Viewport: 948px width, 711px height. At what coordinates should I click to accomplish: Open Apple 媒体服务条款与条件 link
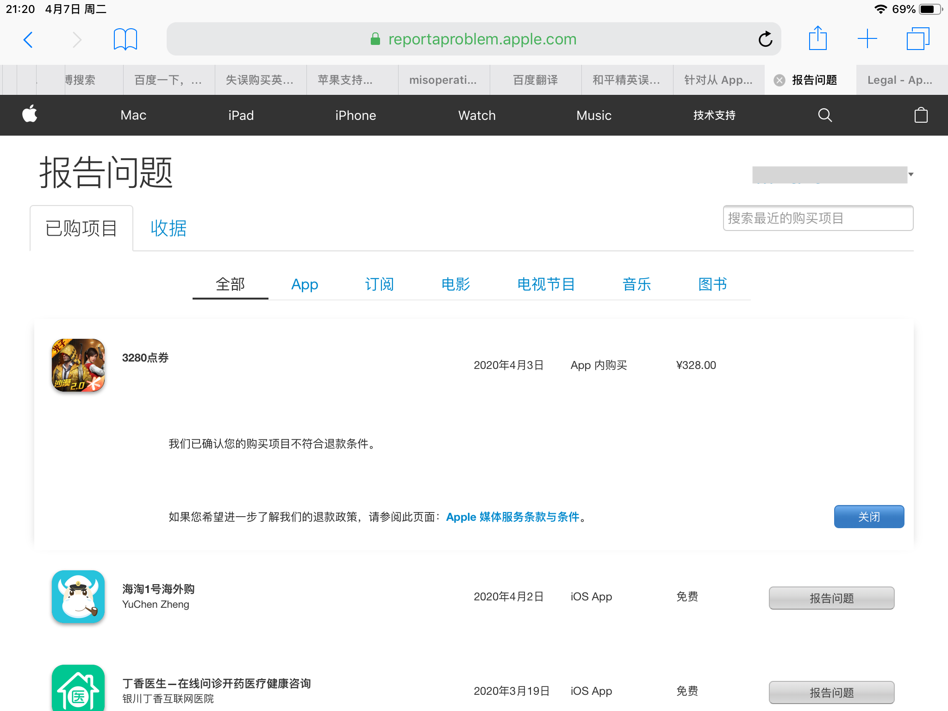512,517
